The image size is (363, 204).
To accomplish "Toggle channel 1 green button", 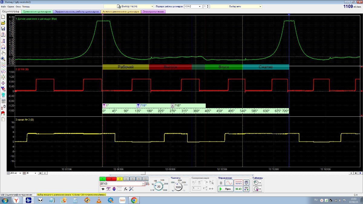I will pos(103,179).
